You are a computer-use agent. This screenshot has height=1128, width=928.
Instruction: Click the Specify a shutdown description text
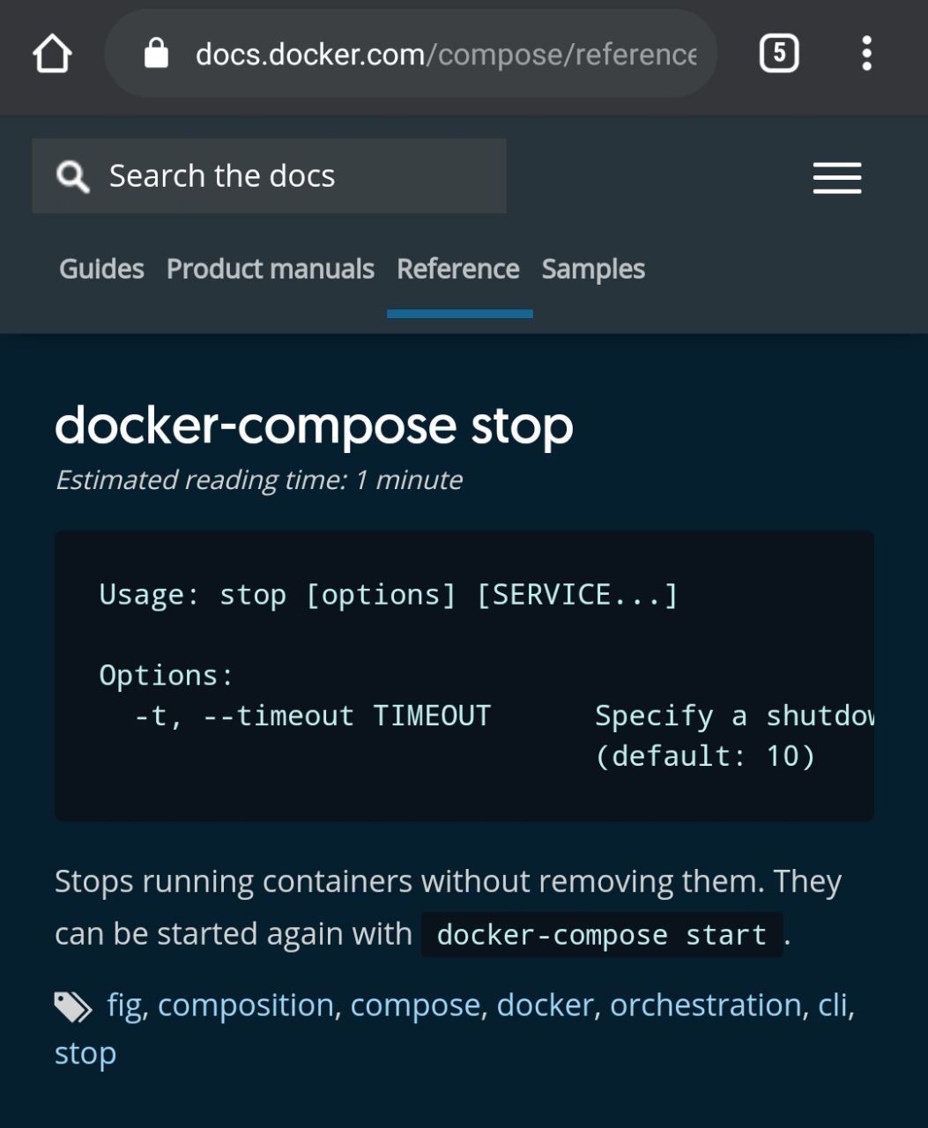pos(735,716)
